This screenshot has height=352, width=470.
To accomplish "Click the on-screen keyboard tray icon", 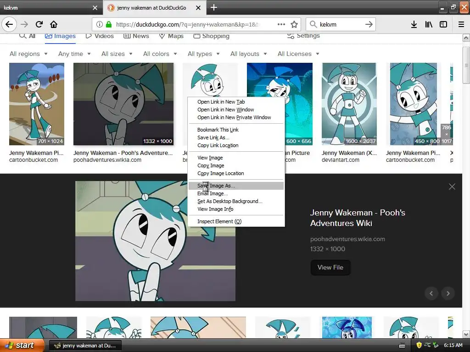I will [402, 346].
